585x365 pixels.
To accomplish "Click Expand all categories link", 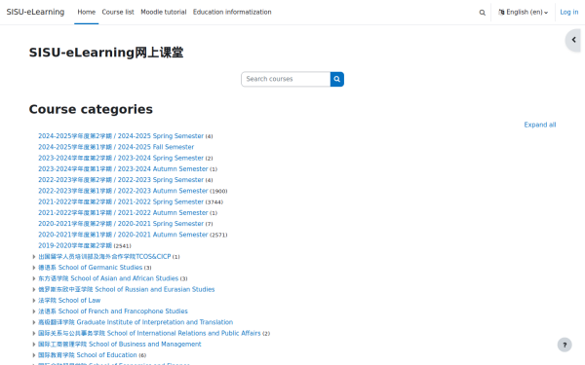I will point(539,125).
